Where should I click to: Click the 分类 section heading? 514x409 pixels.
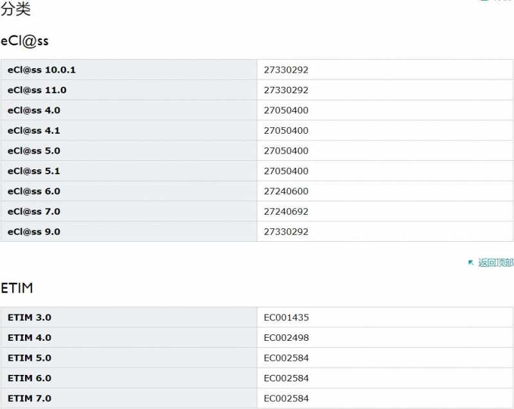15,8
